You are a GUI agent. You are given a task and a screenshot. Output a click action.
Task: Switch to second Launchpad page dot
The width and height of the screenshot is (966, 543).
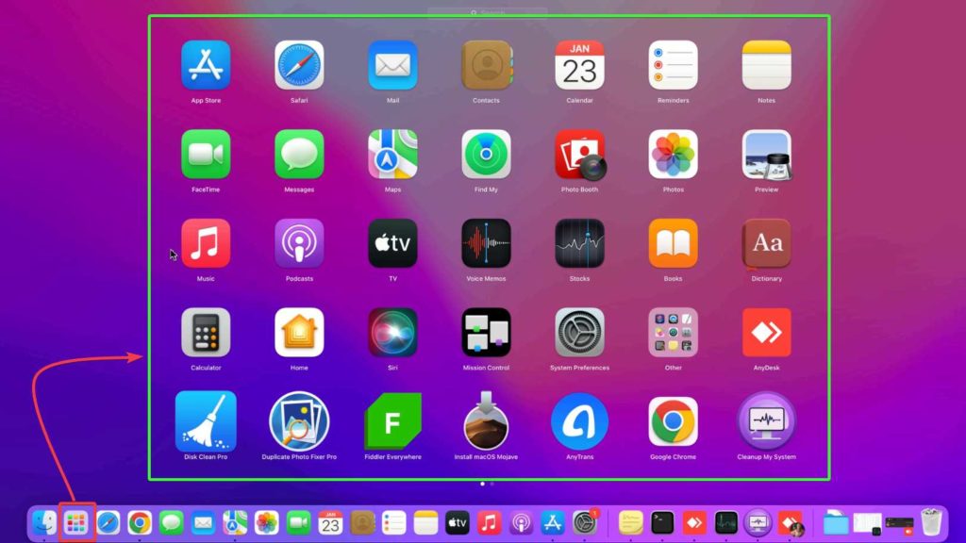pos(491,484)
